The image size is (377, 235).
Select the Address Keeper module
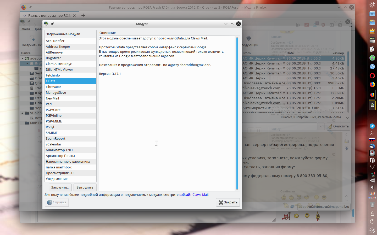(70, 47)
